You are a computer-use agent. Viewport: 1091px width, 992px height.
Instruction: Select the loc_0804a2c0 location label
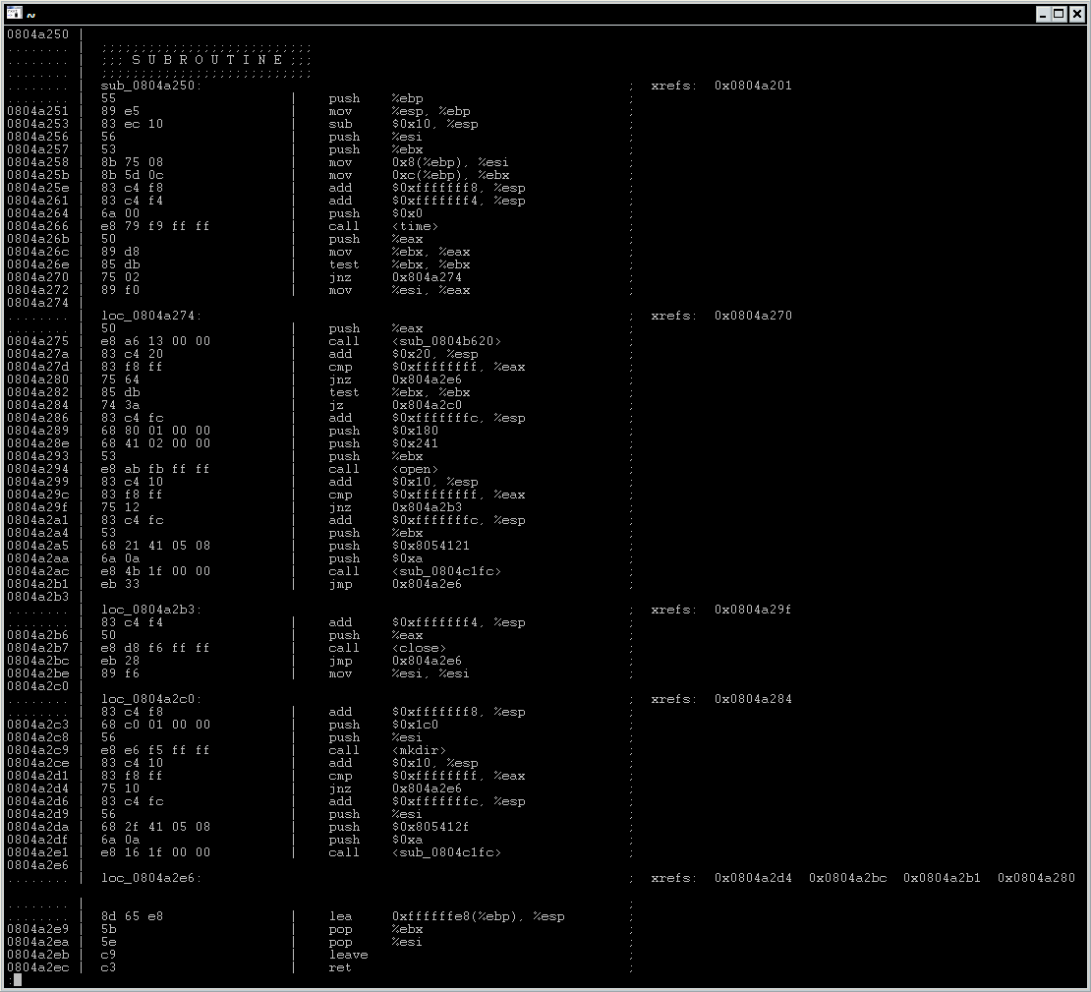tap(151, 699)
